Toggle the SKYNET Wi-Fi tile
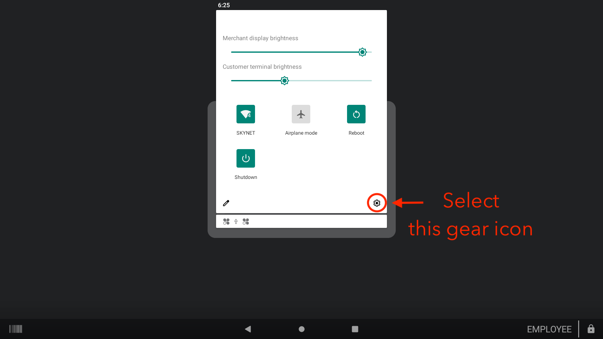 pos(246,114)
